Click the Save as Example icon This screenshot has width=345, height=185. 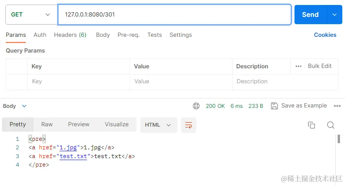point(274,106)
